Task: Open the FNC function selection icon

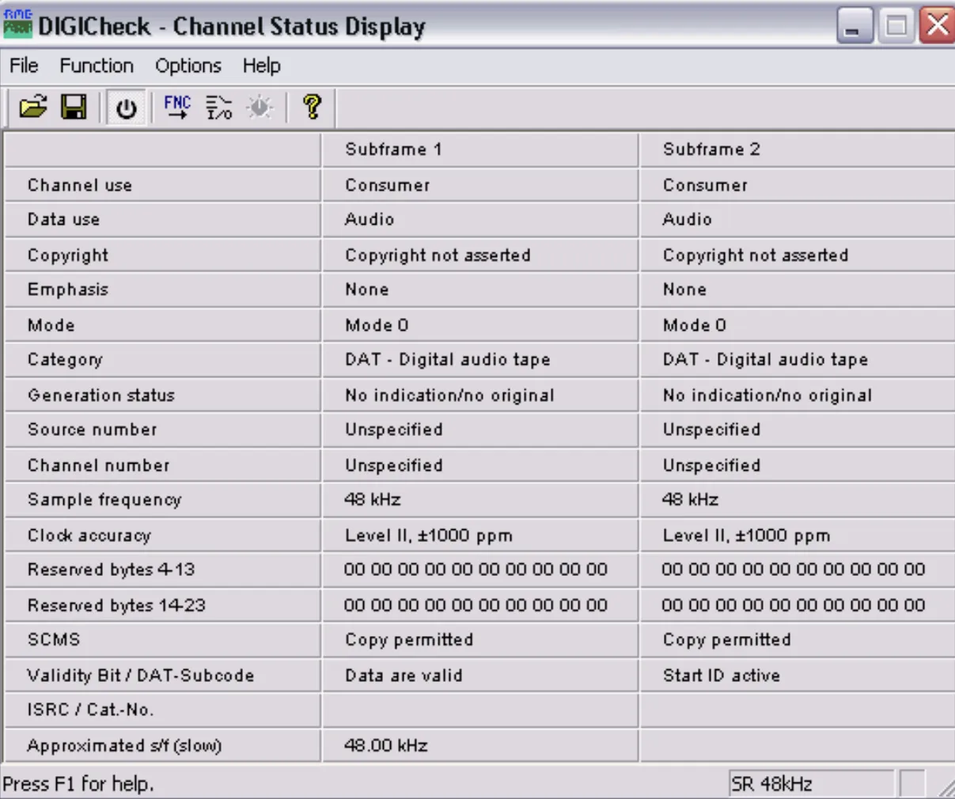Action: point(177,107)
